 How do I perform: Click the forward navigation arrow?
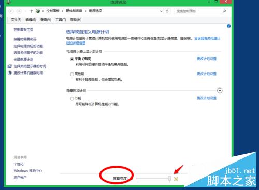pyautogui.click(x=19, y=11)
